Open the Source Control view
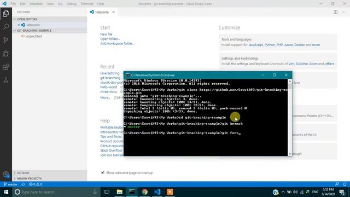This screenshot has height=197, width=350. tap(6, 40)
